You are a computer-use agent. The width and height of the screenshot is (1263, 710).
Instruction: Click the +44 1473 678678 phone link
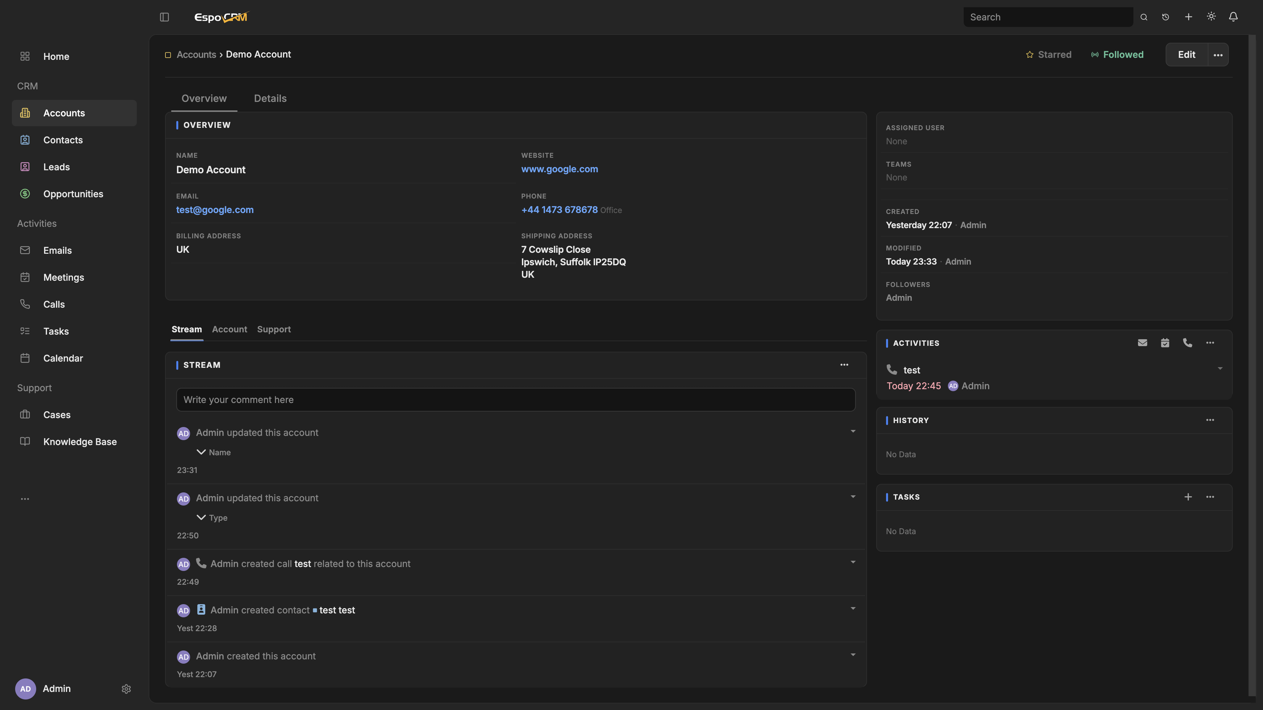pos(559,210)
